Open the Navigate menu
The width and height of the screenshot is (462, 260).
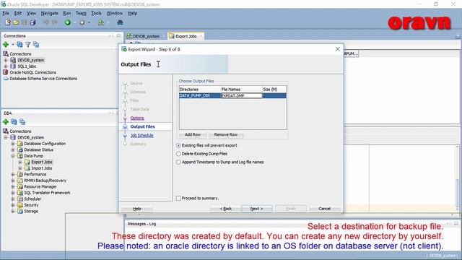point(50,13)
